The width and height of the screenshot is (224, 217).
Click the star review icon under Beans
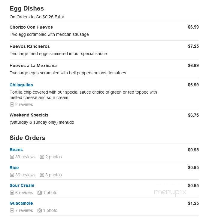pyautogui.click(x=12, y=157)
